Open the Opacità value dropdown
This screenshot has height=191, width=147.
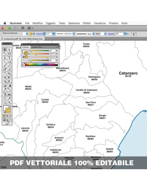click(x=125, y=34)
